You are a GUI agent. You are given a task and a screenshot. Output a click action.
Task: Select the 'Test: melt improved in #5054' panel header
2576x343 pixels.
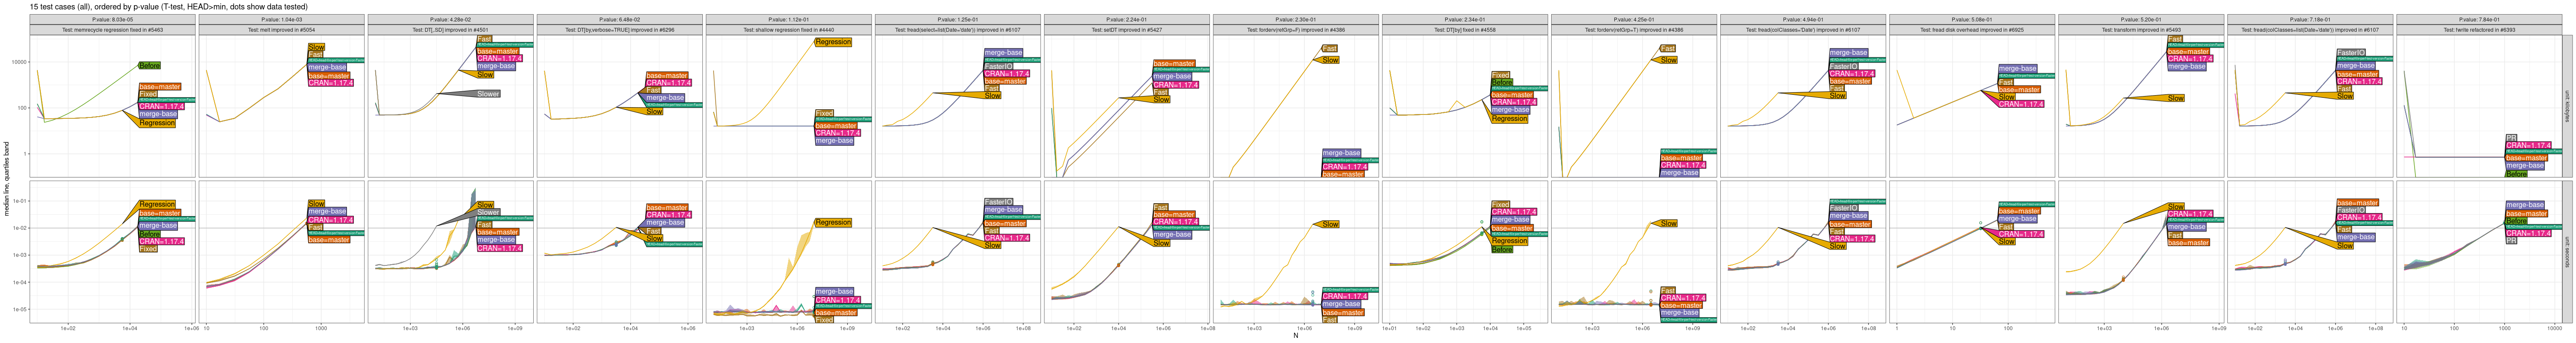pyautogui.click(x=281, y=30)
